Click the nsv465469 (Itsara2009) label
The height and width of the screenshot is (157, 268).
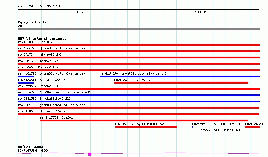click(38, 61)
